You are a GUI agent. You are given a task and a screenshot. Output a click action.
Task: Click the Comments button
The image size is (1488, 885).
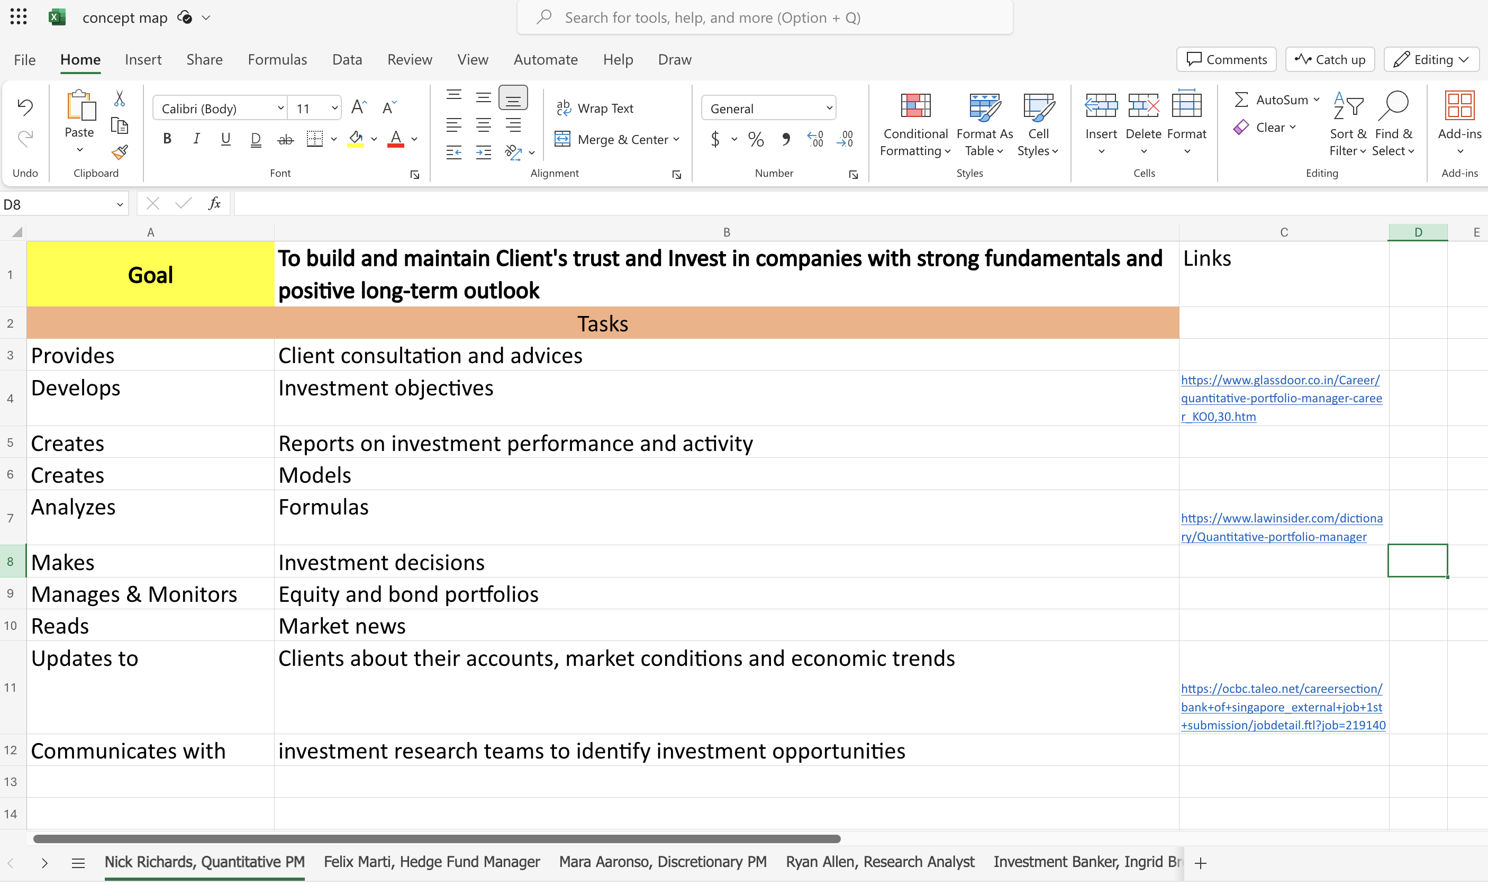coord(1226,59)
